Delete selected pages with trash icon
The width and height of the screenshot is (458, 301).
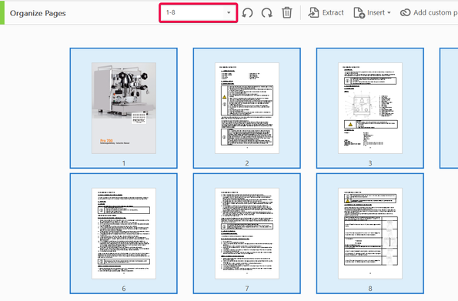pyautogui.click(x=287, y=13)
